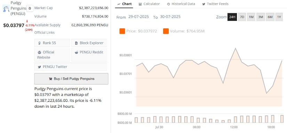Click the globe icon for Official Website

click(x=40, y=52)
